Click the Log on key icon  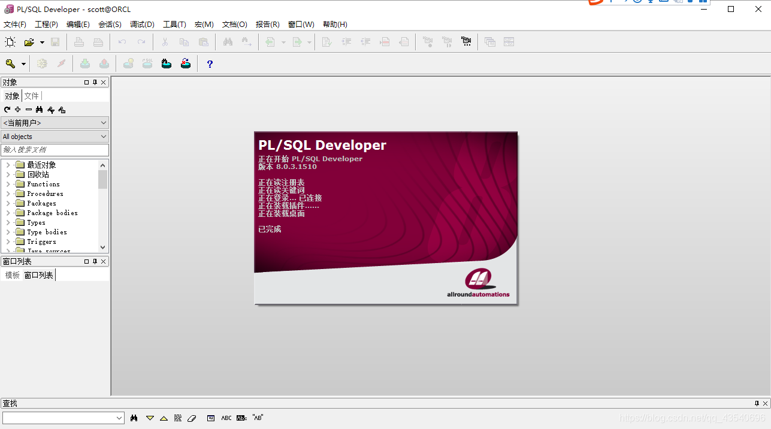[10, 64]
